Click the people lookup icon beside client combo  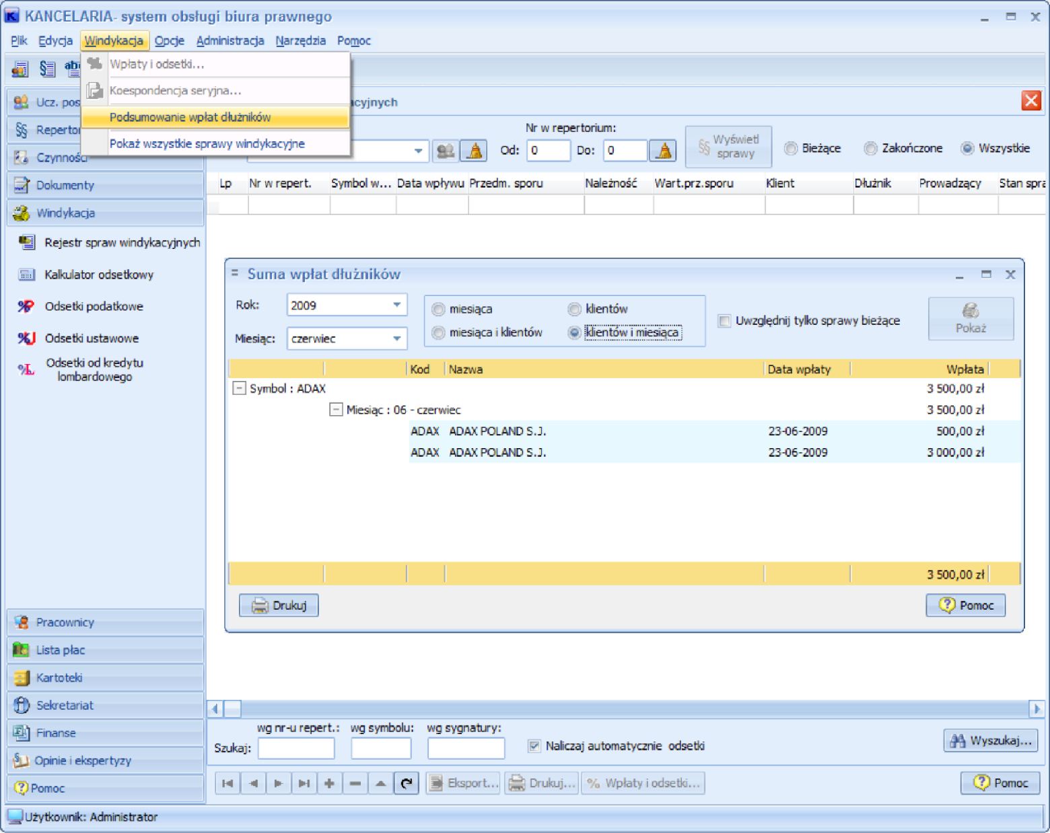coord(445,151)
